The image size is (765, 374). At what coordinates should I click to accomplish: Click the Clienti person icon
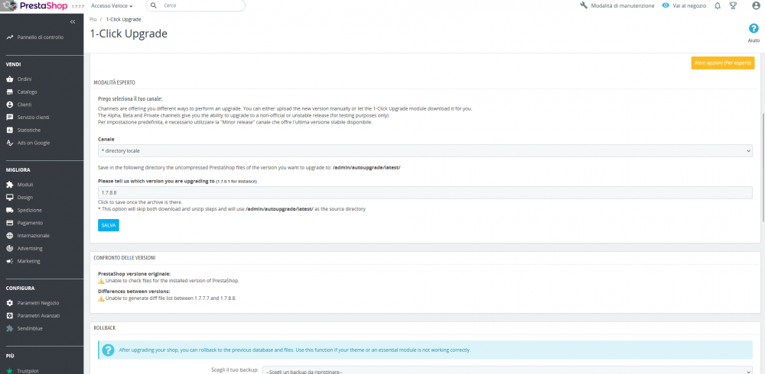tap(9, 105)
